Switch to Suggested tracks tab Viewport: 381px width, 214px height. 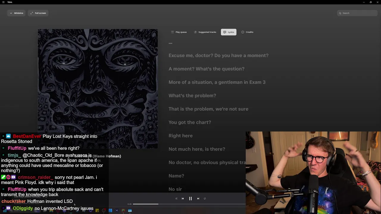pyautogui.click(x=205, y=32)
